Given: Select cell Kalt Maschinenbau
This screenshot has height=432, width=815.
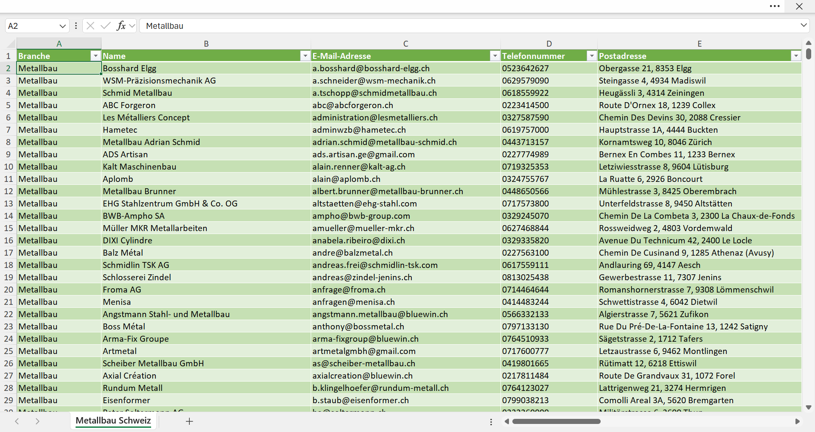Looking at the screenshot, I should point(206,167).
